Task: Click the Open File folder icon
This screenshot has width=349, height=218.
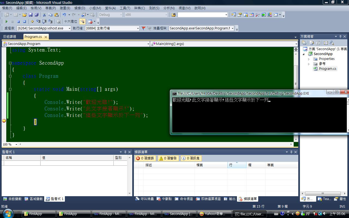Action: [x=25, y=15]
